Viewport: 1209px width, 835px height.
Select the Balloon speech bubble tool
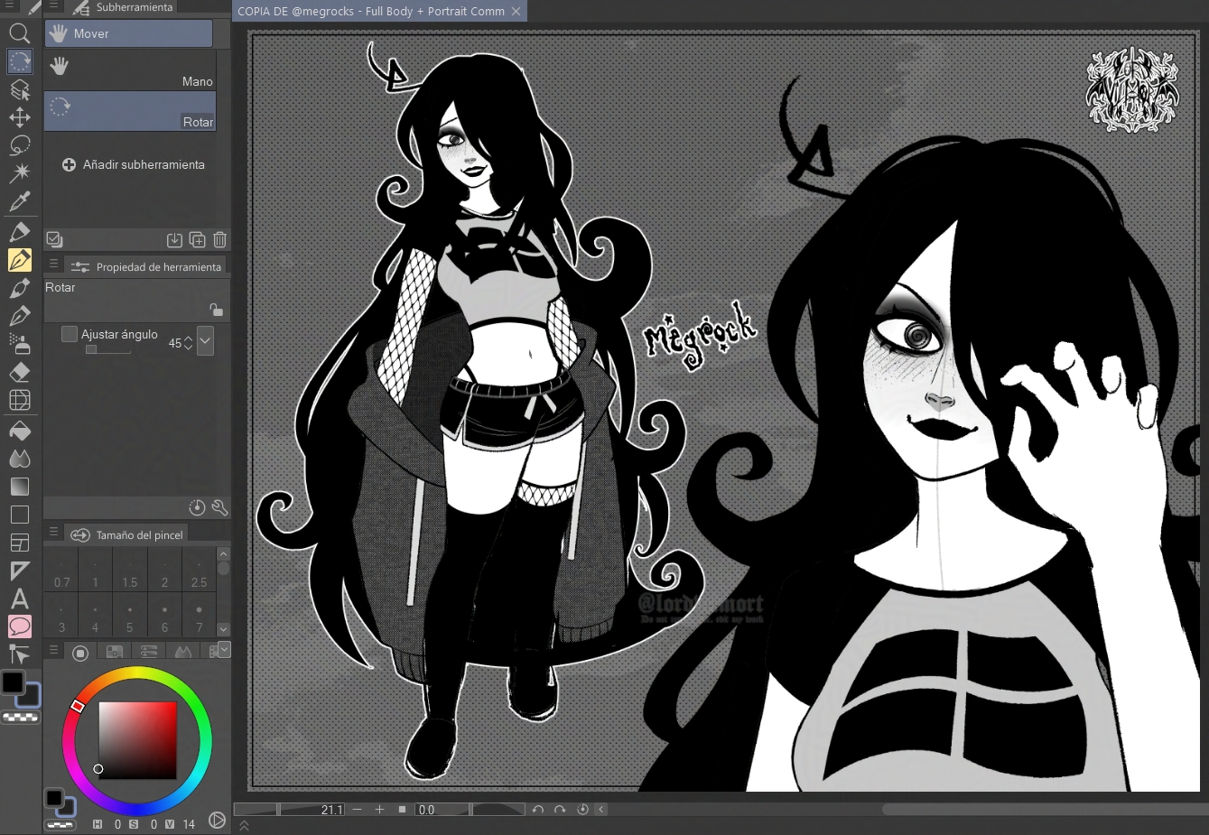pos(19,626)
